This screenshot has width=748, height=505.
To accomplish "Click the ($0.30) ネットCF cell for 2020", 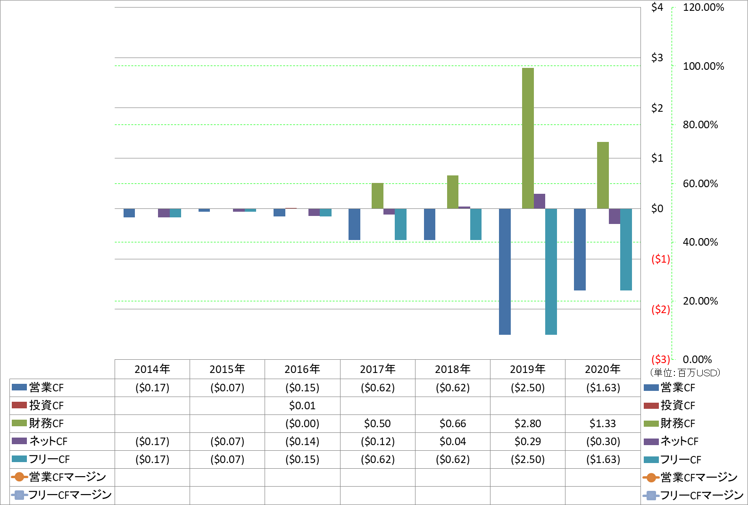I will click(603, 441).
